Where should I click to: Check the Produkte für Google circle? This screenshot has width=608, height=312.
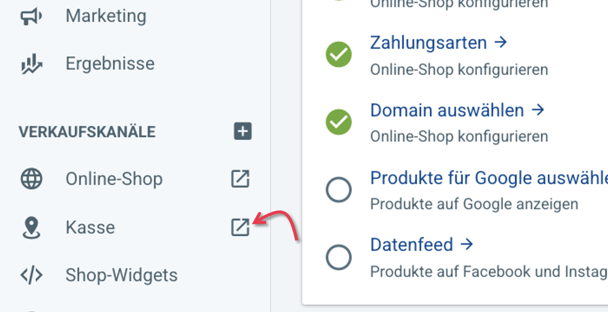coord(339,190)
